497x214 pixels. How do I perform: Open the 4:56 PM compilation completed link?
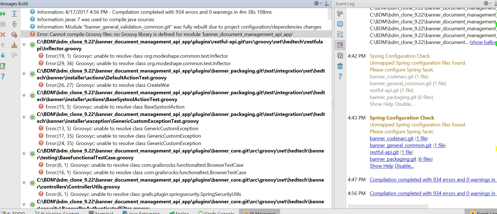pos(433,193)
